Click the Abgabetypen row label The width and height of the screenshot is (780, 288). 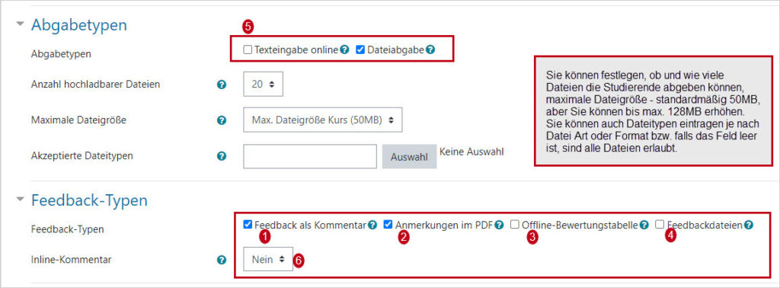pyautogui.click(x=61, y=54)
